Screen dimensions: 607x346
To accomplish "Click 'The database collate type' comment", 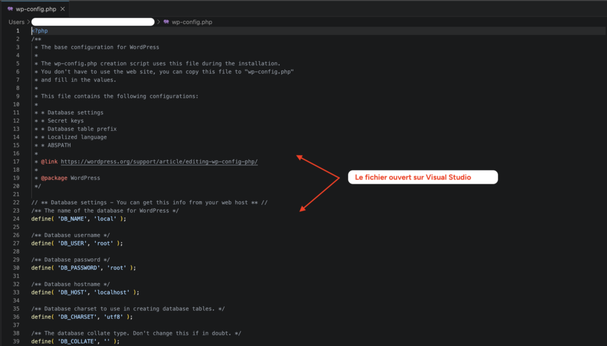I will click(136, 333).
